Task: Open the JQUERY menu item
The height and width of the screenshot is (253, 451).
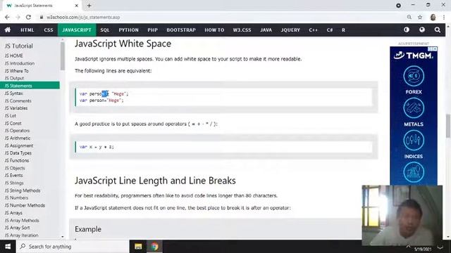Action: coord(290,30)
